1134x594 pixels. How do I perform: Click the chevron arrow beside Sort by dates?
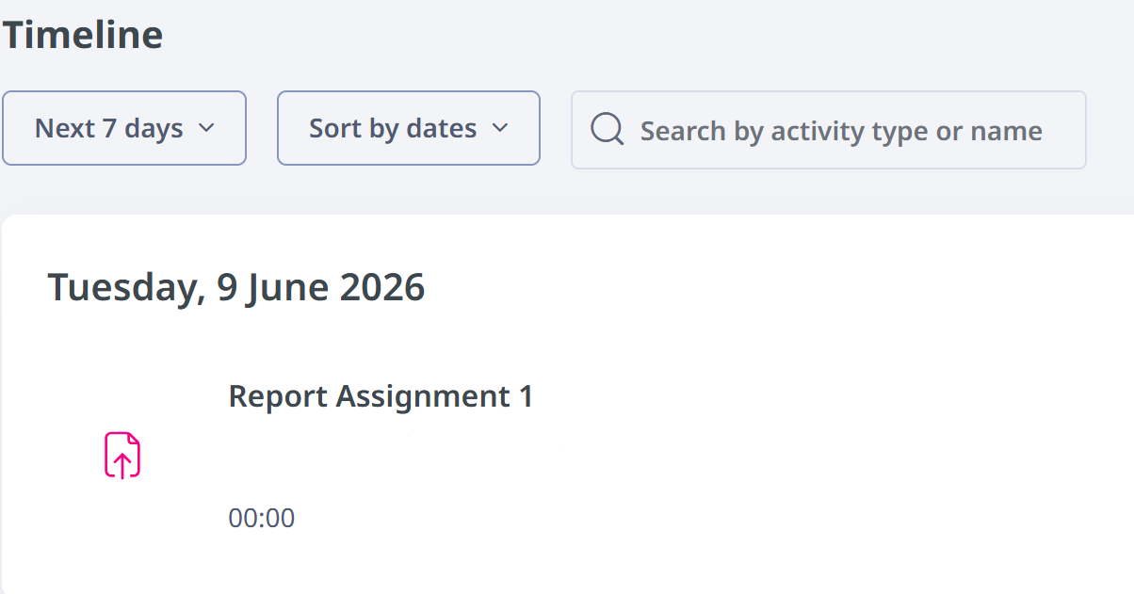[500, 128]
